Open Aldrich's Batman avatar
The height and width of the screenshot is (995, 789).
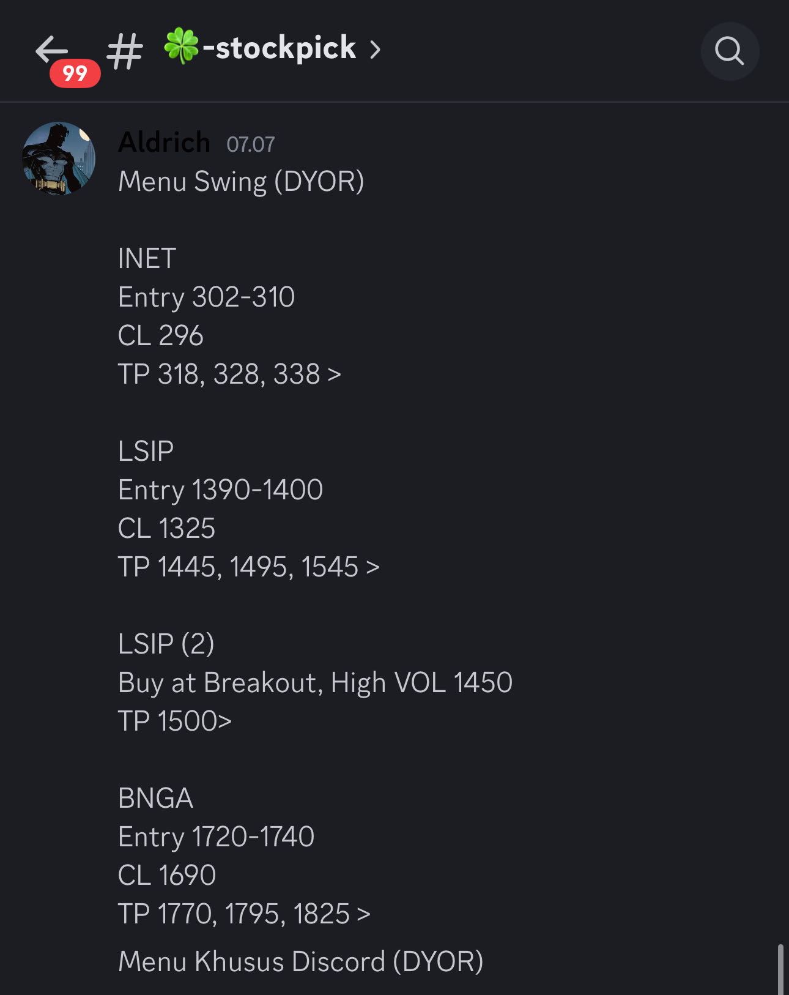[x=59, y=158]
